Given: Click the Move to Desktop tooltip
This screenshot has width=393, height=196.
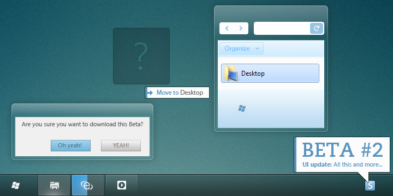Looking at the screenshot, I should tap(177, 93).
